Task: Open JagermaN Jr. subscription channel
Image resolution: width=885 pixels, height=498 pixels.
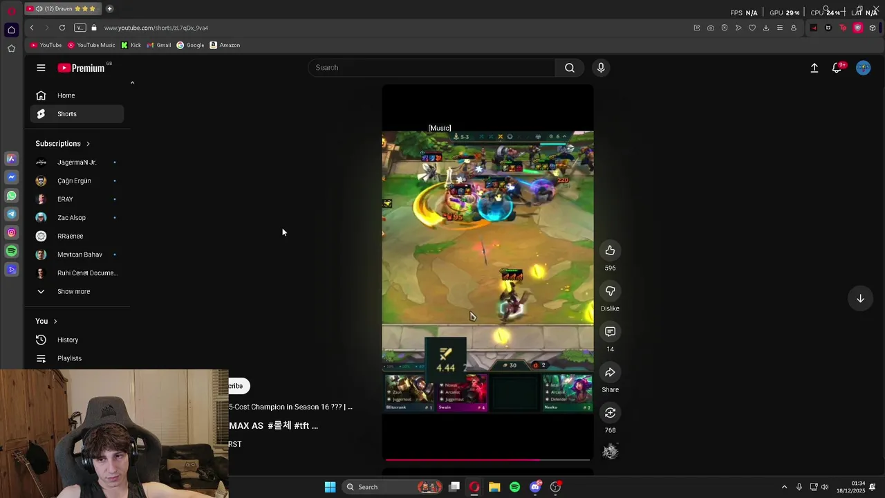Action: (77, 163)
